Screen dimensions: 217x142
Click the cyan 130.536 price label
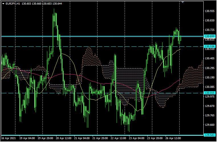point(210,46)
